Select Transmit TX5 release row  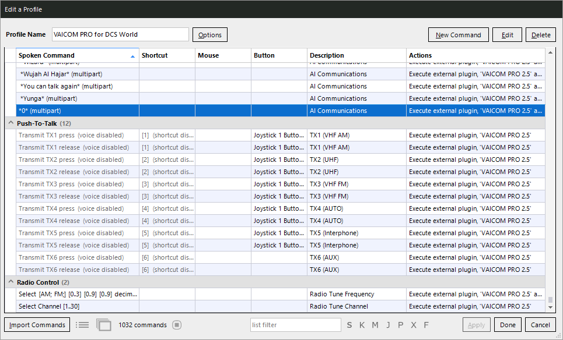click(281, 245)
